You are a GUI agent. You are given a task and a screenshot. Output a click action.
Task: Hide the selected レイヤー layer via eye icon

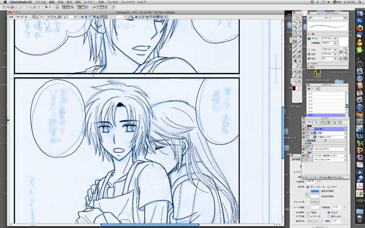click(x=304, y=129)
